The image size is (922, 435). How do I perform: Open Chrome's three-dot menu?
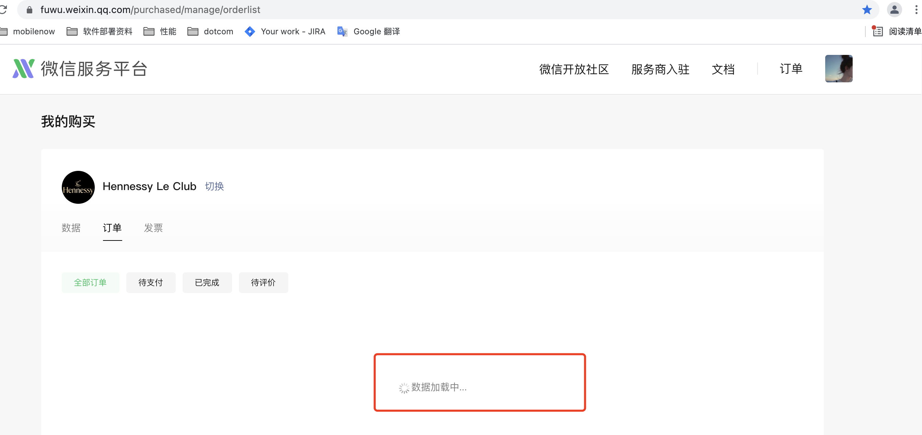click(916, 10)
